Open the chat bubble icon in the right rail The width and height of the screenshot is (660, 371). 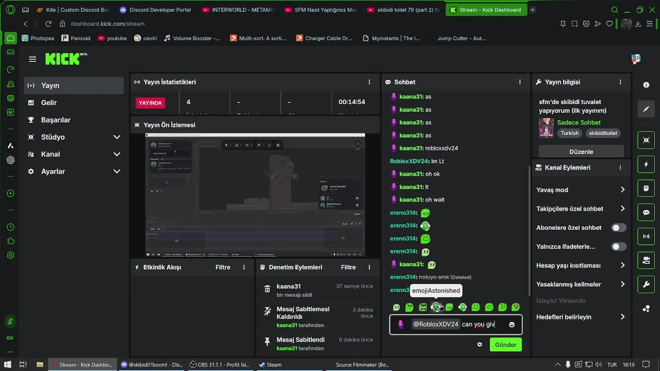646,212
